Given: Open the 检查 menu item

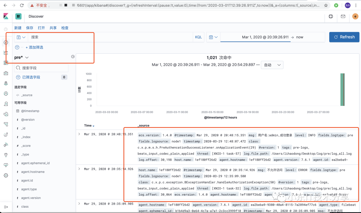Looking at the screenshot, I should coord(65,28).
